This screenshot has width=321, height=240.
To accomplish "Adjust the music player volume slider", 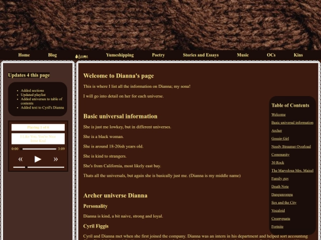I will pyautogui.click(x=39, y=167).
